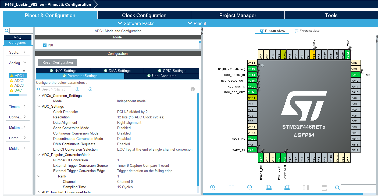Open the DMA Settings tab
Viewport: 378px width, 196px height.
click(117, 71)
